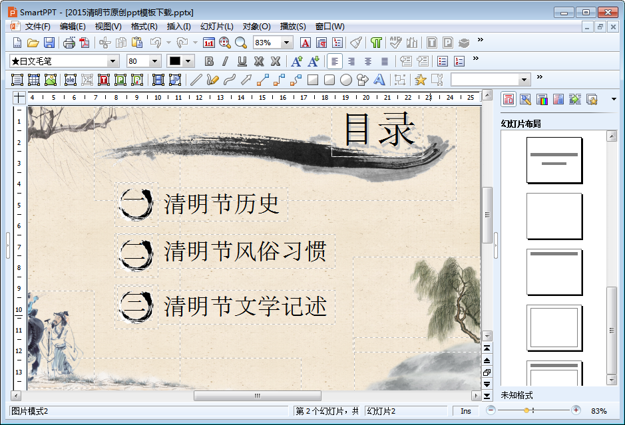
Task: Open the 插入(I) menu
Action: pyautogui.click(x=178, y=27)
